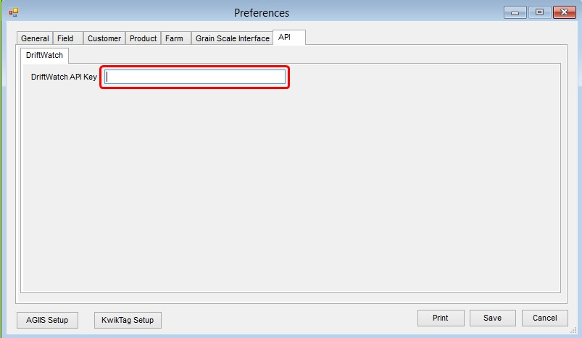Maximize the Preferences window

coord(540,12)
